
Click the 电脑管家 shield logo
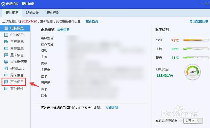point(3,4)
